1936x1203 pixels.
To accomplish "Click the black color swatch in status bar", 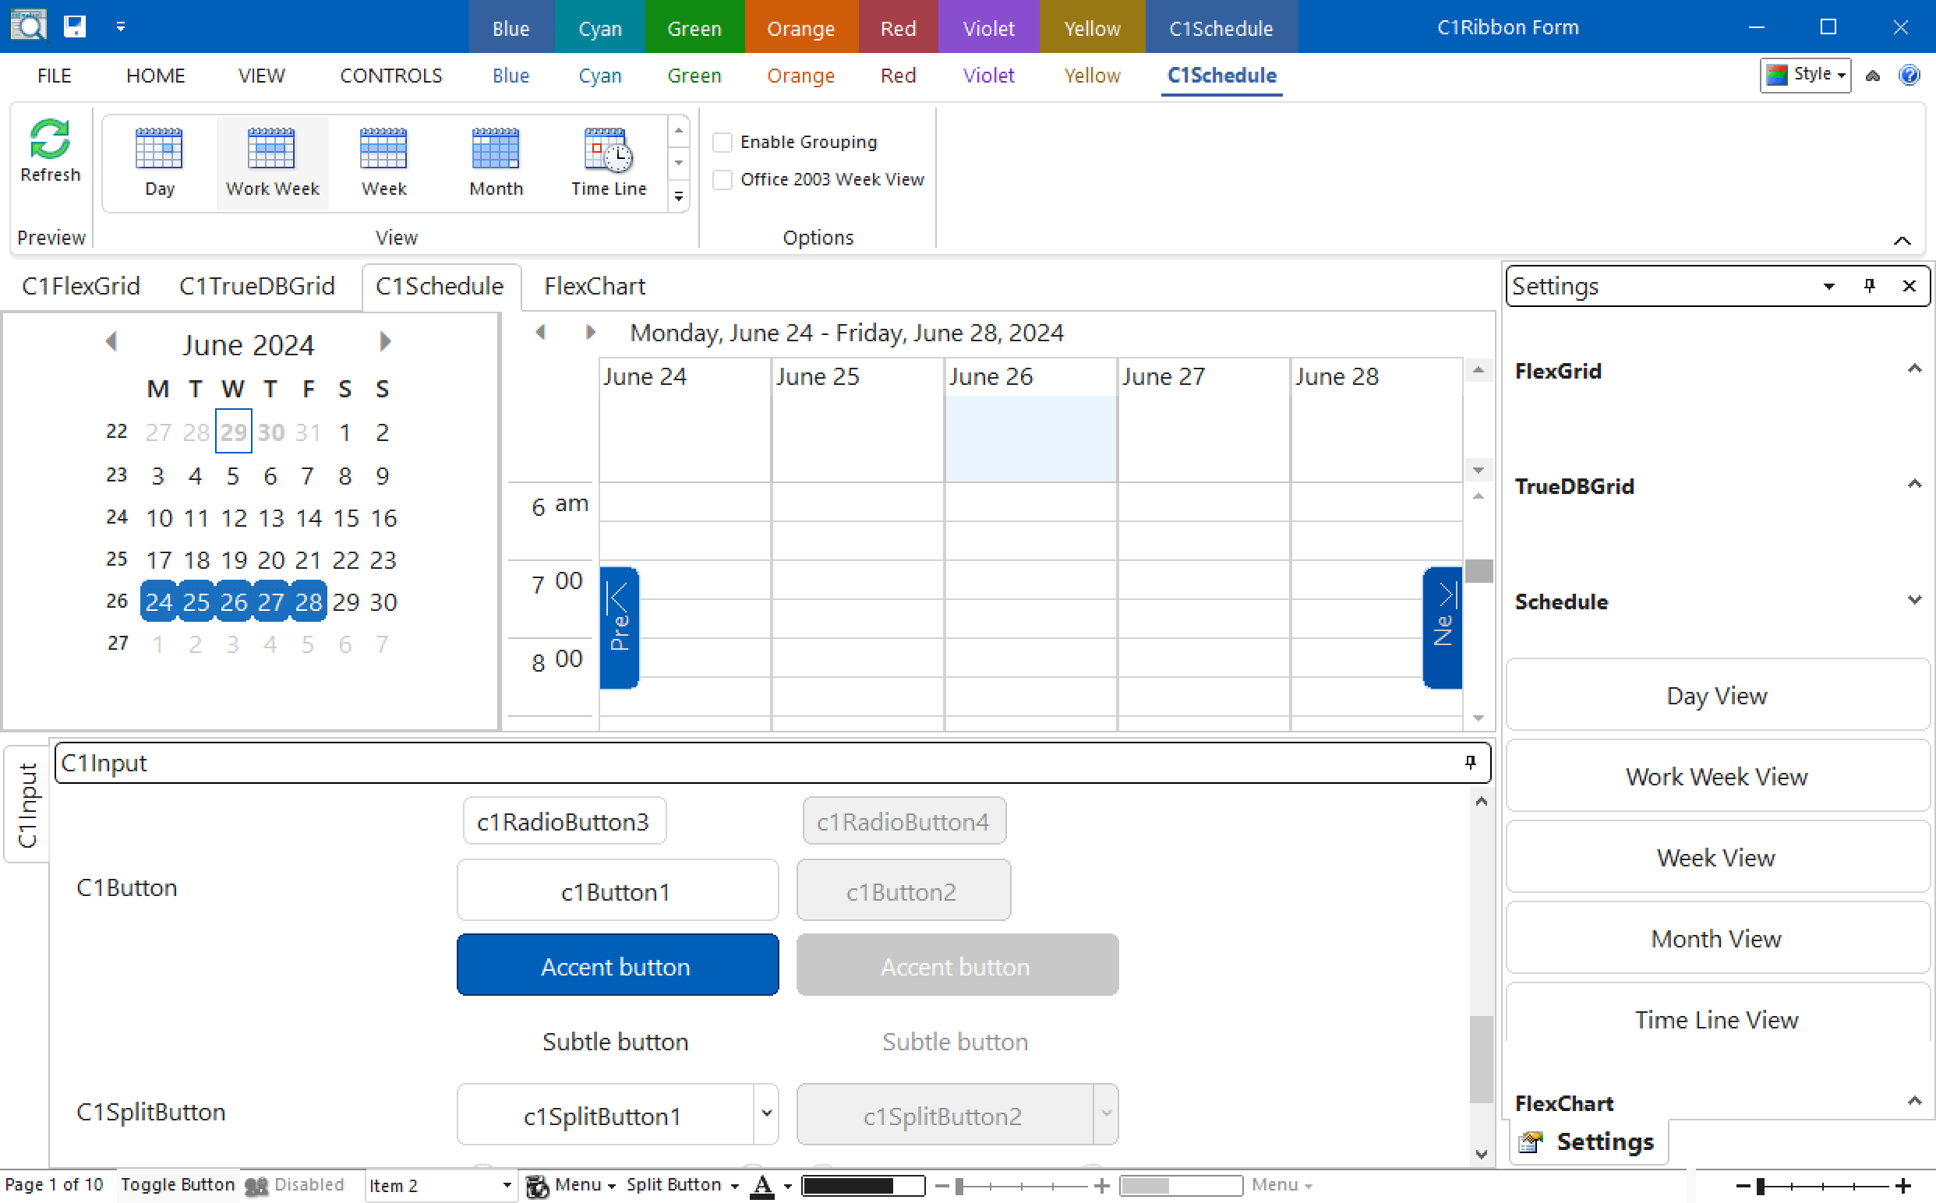I will [x=863, y=1187].
